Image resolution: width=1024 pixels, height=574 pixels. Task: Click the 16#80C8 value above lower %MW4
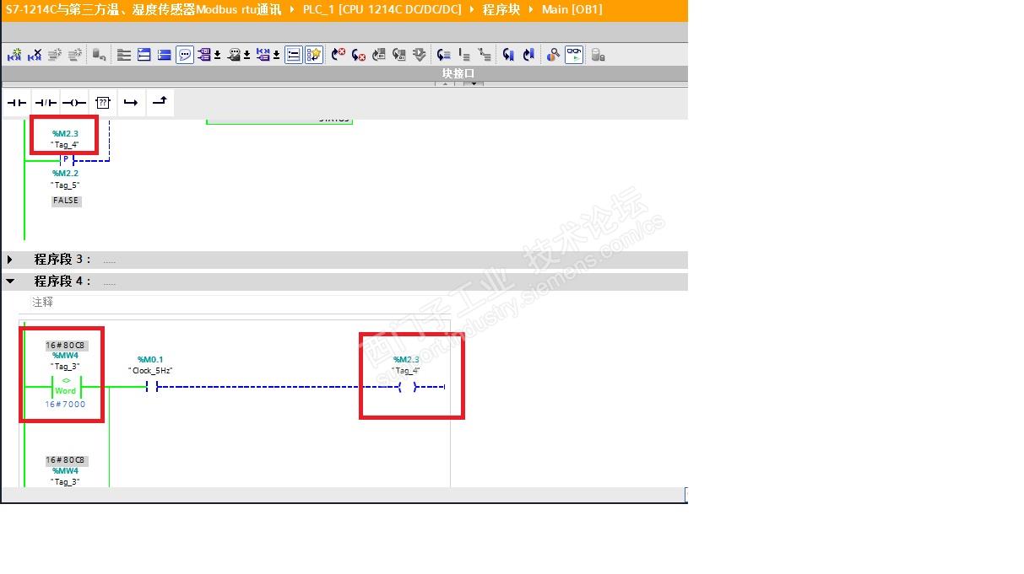pyautogui.click(x=66, y=461)
